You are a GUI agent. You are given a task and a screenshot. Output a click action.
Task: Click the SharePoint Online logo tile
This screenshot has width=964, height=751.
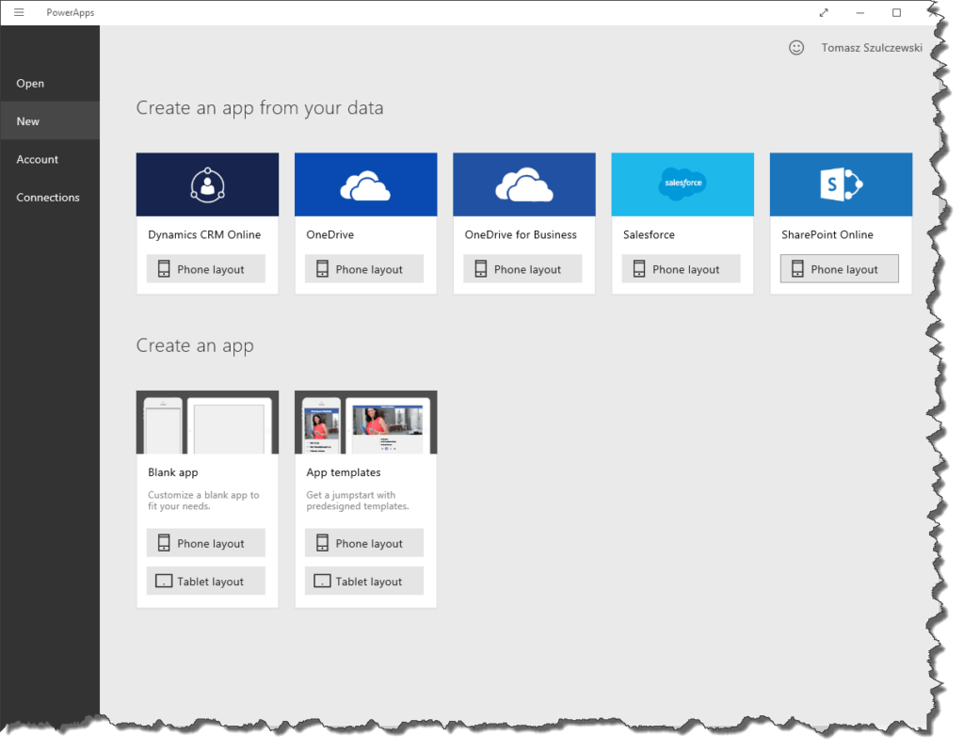pyautogui.click(x=841, y=184)
